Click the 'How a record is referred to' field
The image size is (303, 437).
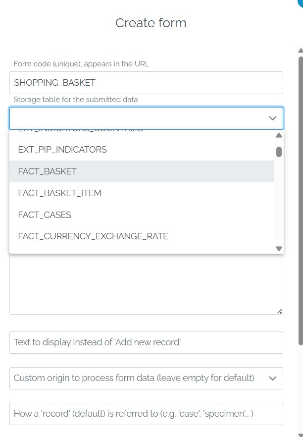[146, 414]
